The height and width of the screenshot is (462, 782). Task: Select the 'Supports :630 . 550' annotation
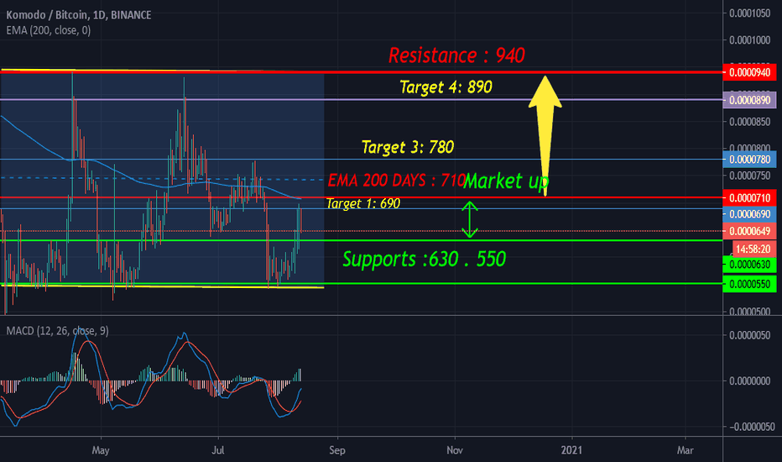[x=424, y=259]
